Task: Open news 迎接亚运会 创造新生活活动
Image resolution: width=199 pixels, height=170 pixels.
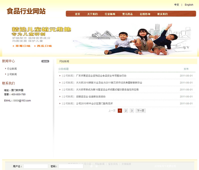Action: click(x=91, y=96)
